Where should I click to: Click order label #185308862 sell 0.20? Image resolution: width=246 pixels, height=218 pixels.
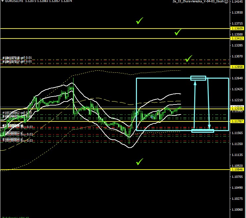pyautogui.click(x=17, y=113)
